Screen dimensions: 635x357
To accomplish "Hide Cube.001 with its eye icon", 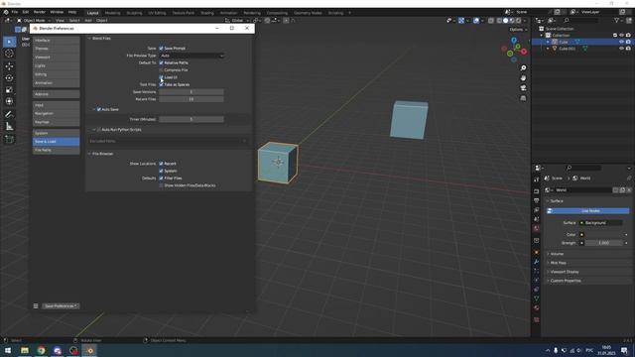I will click(x=621, y=49).
